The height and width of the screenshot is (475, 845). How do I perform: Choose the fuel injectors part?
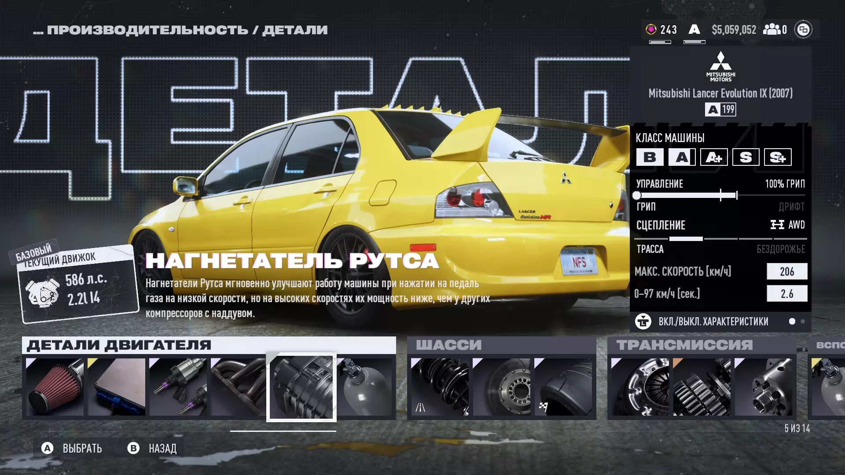(x=178, y=387)
